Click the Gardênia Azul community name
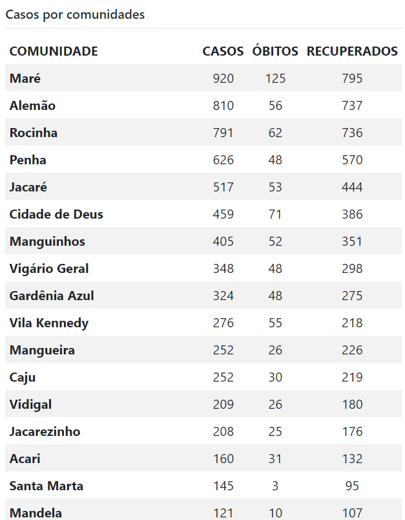Image resolution: width=405 pixels, height=520 pixels. tap(52, 296)
